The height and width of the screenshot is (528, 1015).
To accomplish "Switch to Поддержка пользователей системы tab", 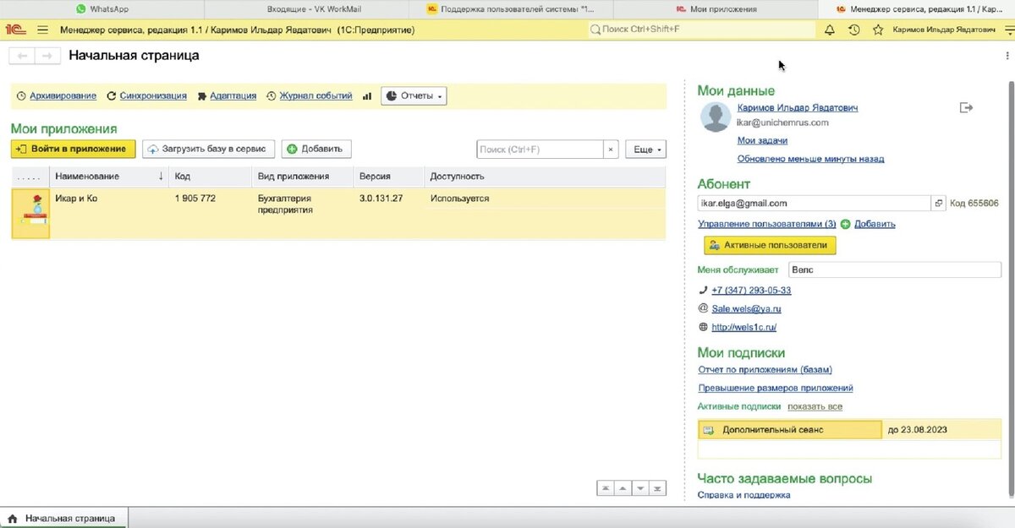I will coord(511,9).
